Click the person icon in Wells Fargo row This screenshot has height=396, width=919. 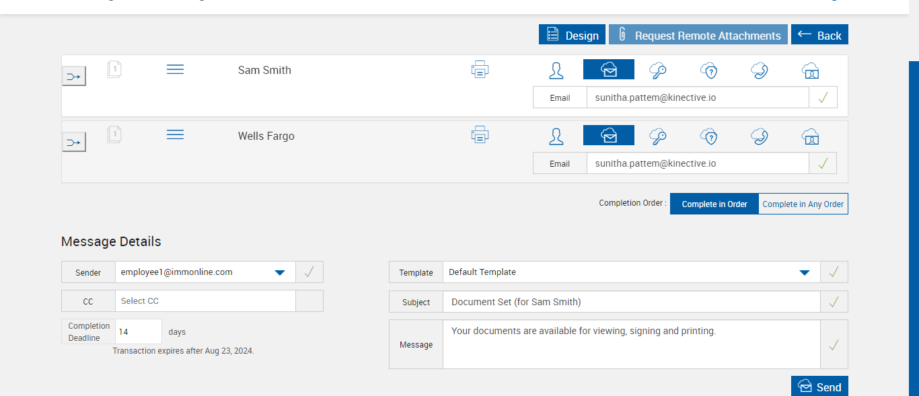[x=556, y=136]
